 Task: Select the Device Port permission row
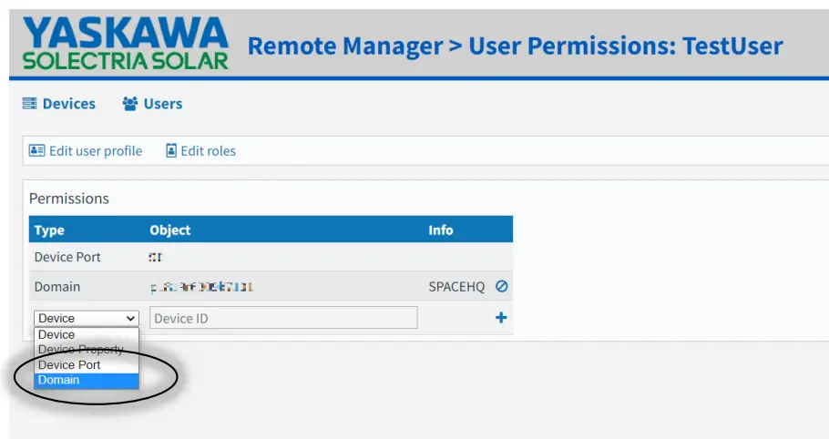click(x=68, y=257)
